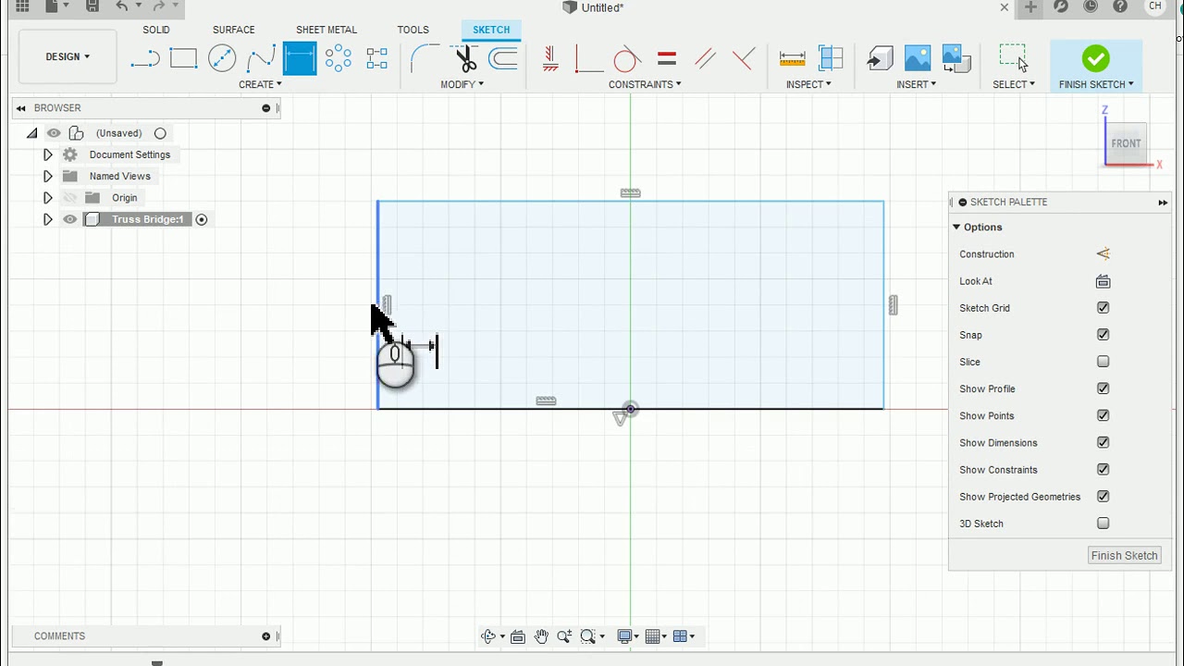Click the Window Select tool icon

1014,58
